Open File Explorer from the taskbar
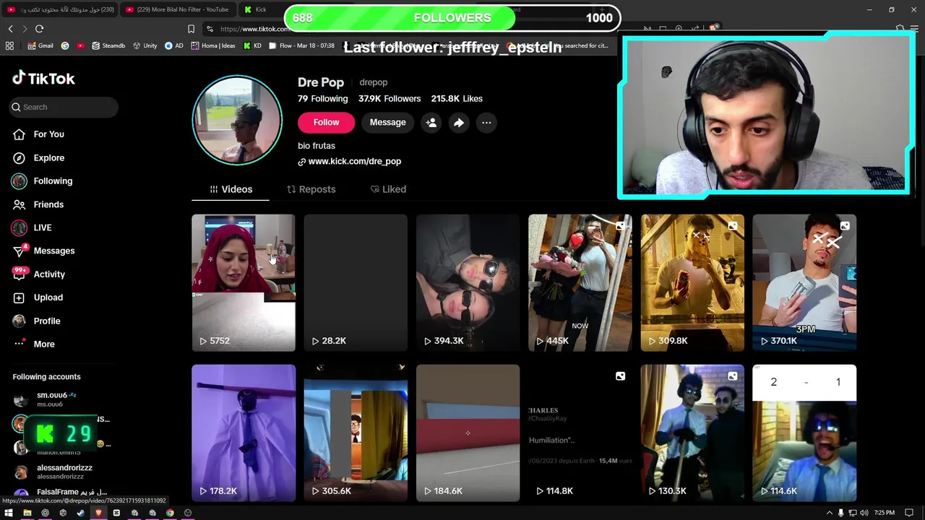This screenshot has height=520, width=925. click(27, 513)
